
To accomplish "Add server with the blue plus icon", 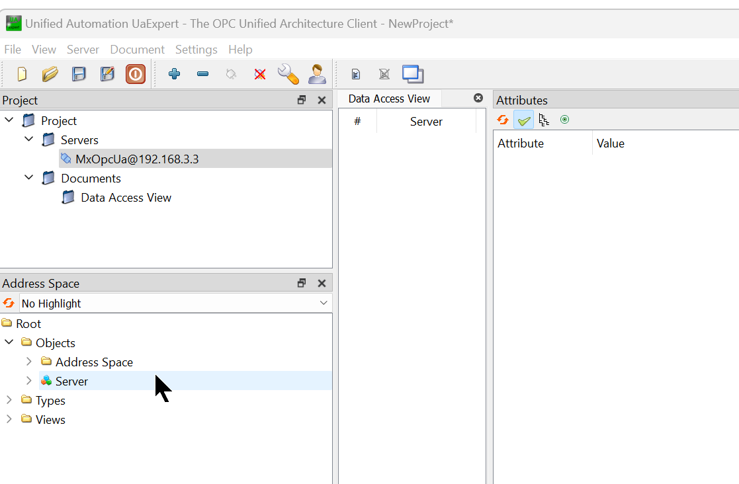I will [175, 74].
